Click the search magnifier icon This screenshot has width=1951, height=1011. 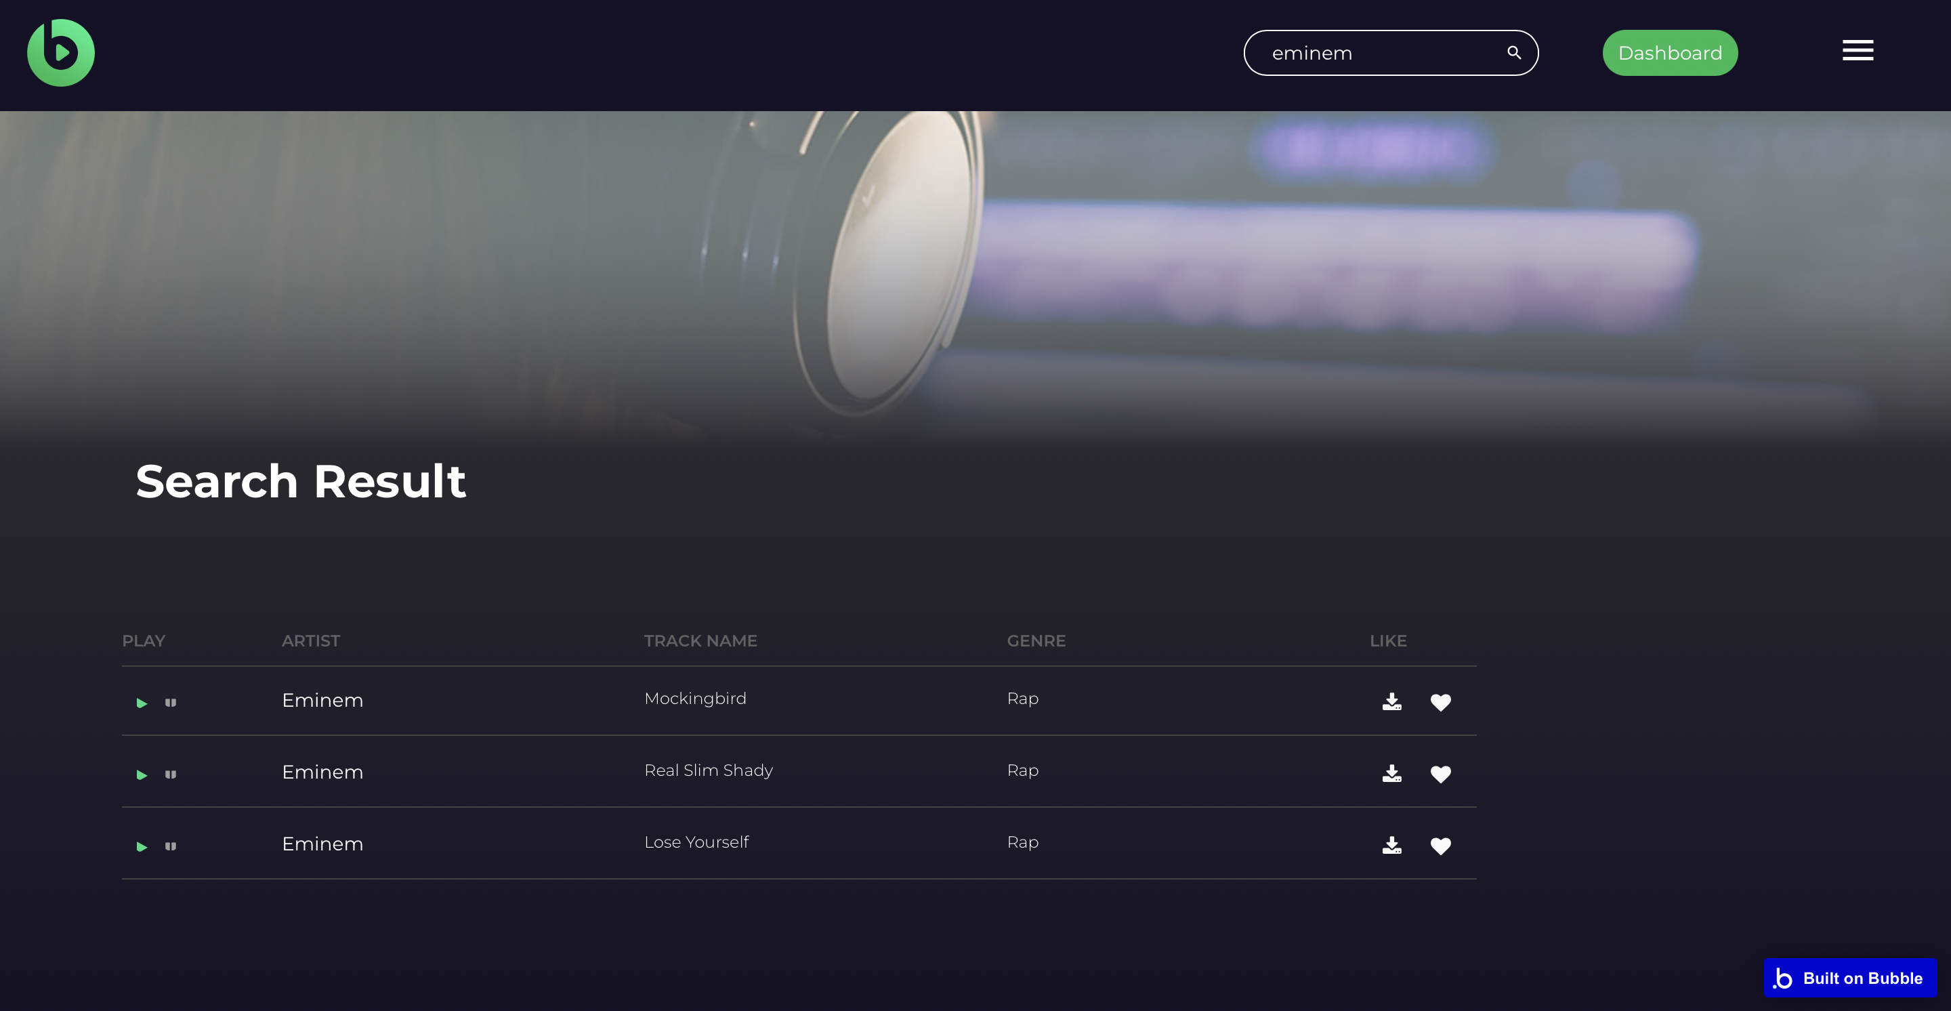coord(1513,53)
